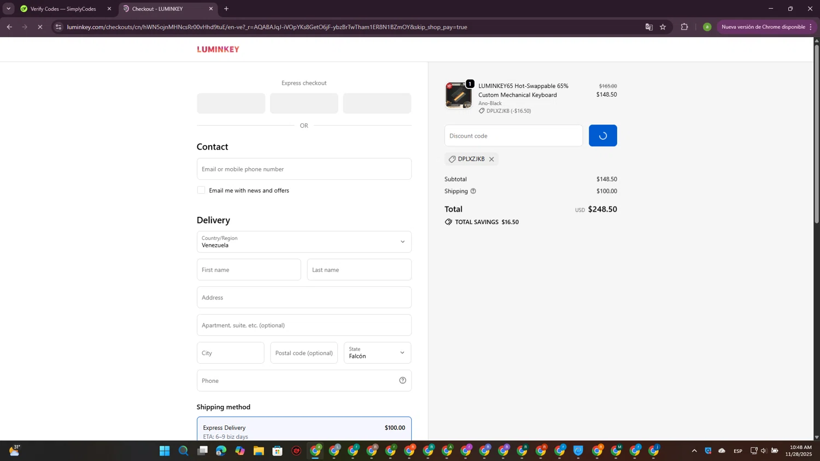Viewport: 820px width, 461px height.
Task: Open the State dropdown showing Falcón
Action: [x=377, y=353]
